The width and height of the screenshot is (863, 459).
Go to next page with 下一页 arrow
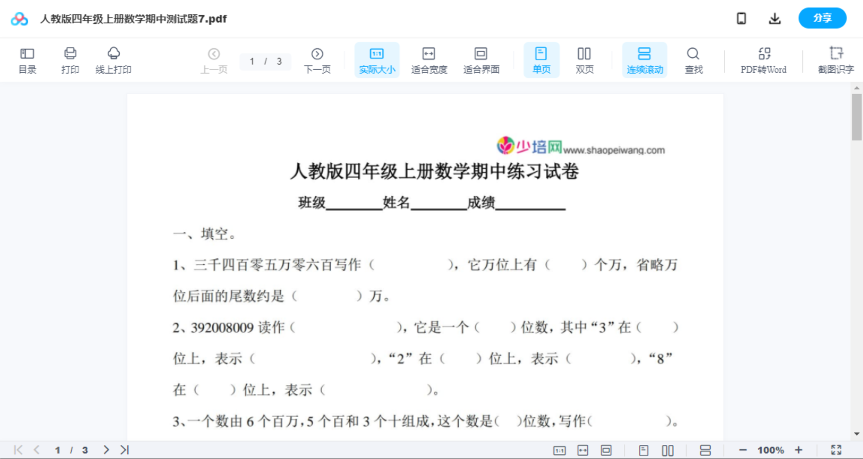tap(317, 60)
